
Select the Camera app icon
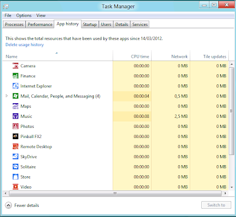(15, 66)
